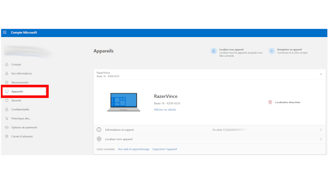Click the info icon on Informations et support
The width and height of the screenshot is (328, 184).
[99, 130]
